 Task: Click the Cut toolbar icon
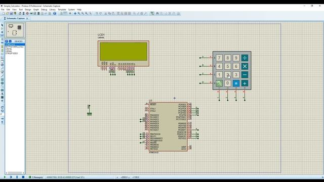(x=105, y=14)
